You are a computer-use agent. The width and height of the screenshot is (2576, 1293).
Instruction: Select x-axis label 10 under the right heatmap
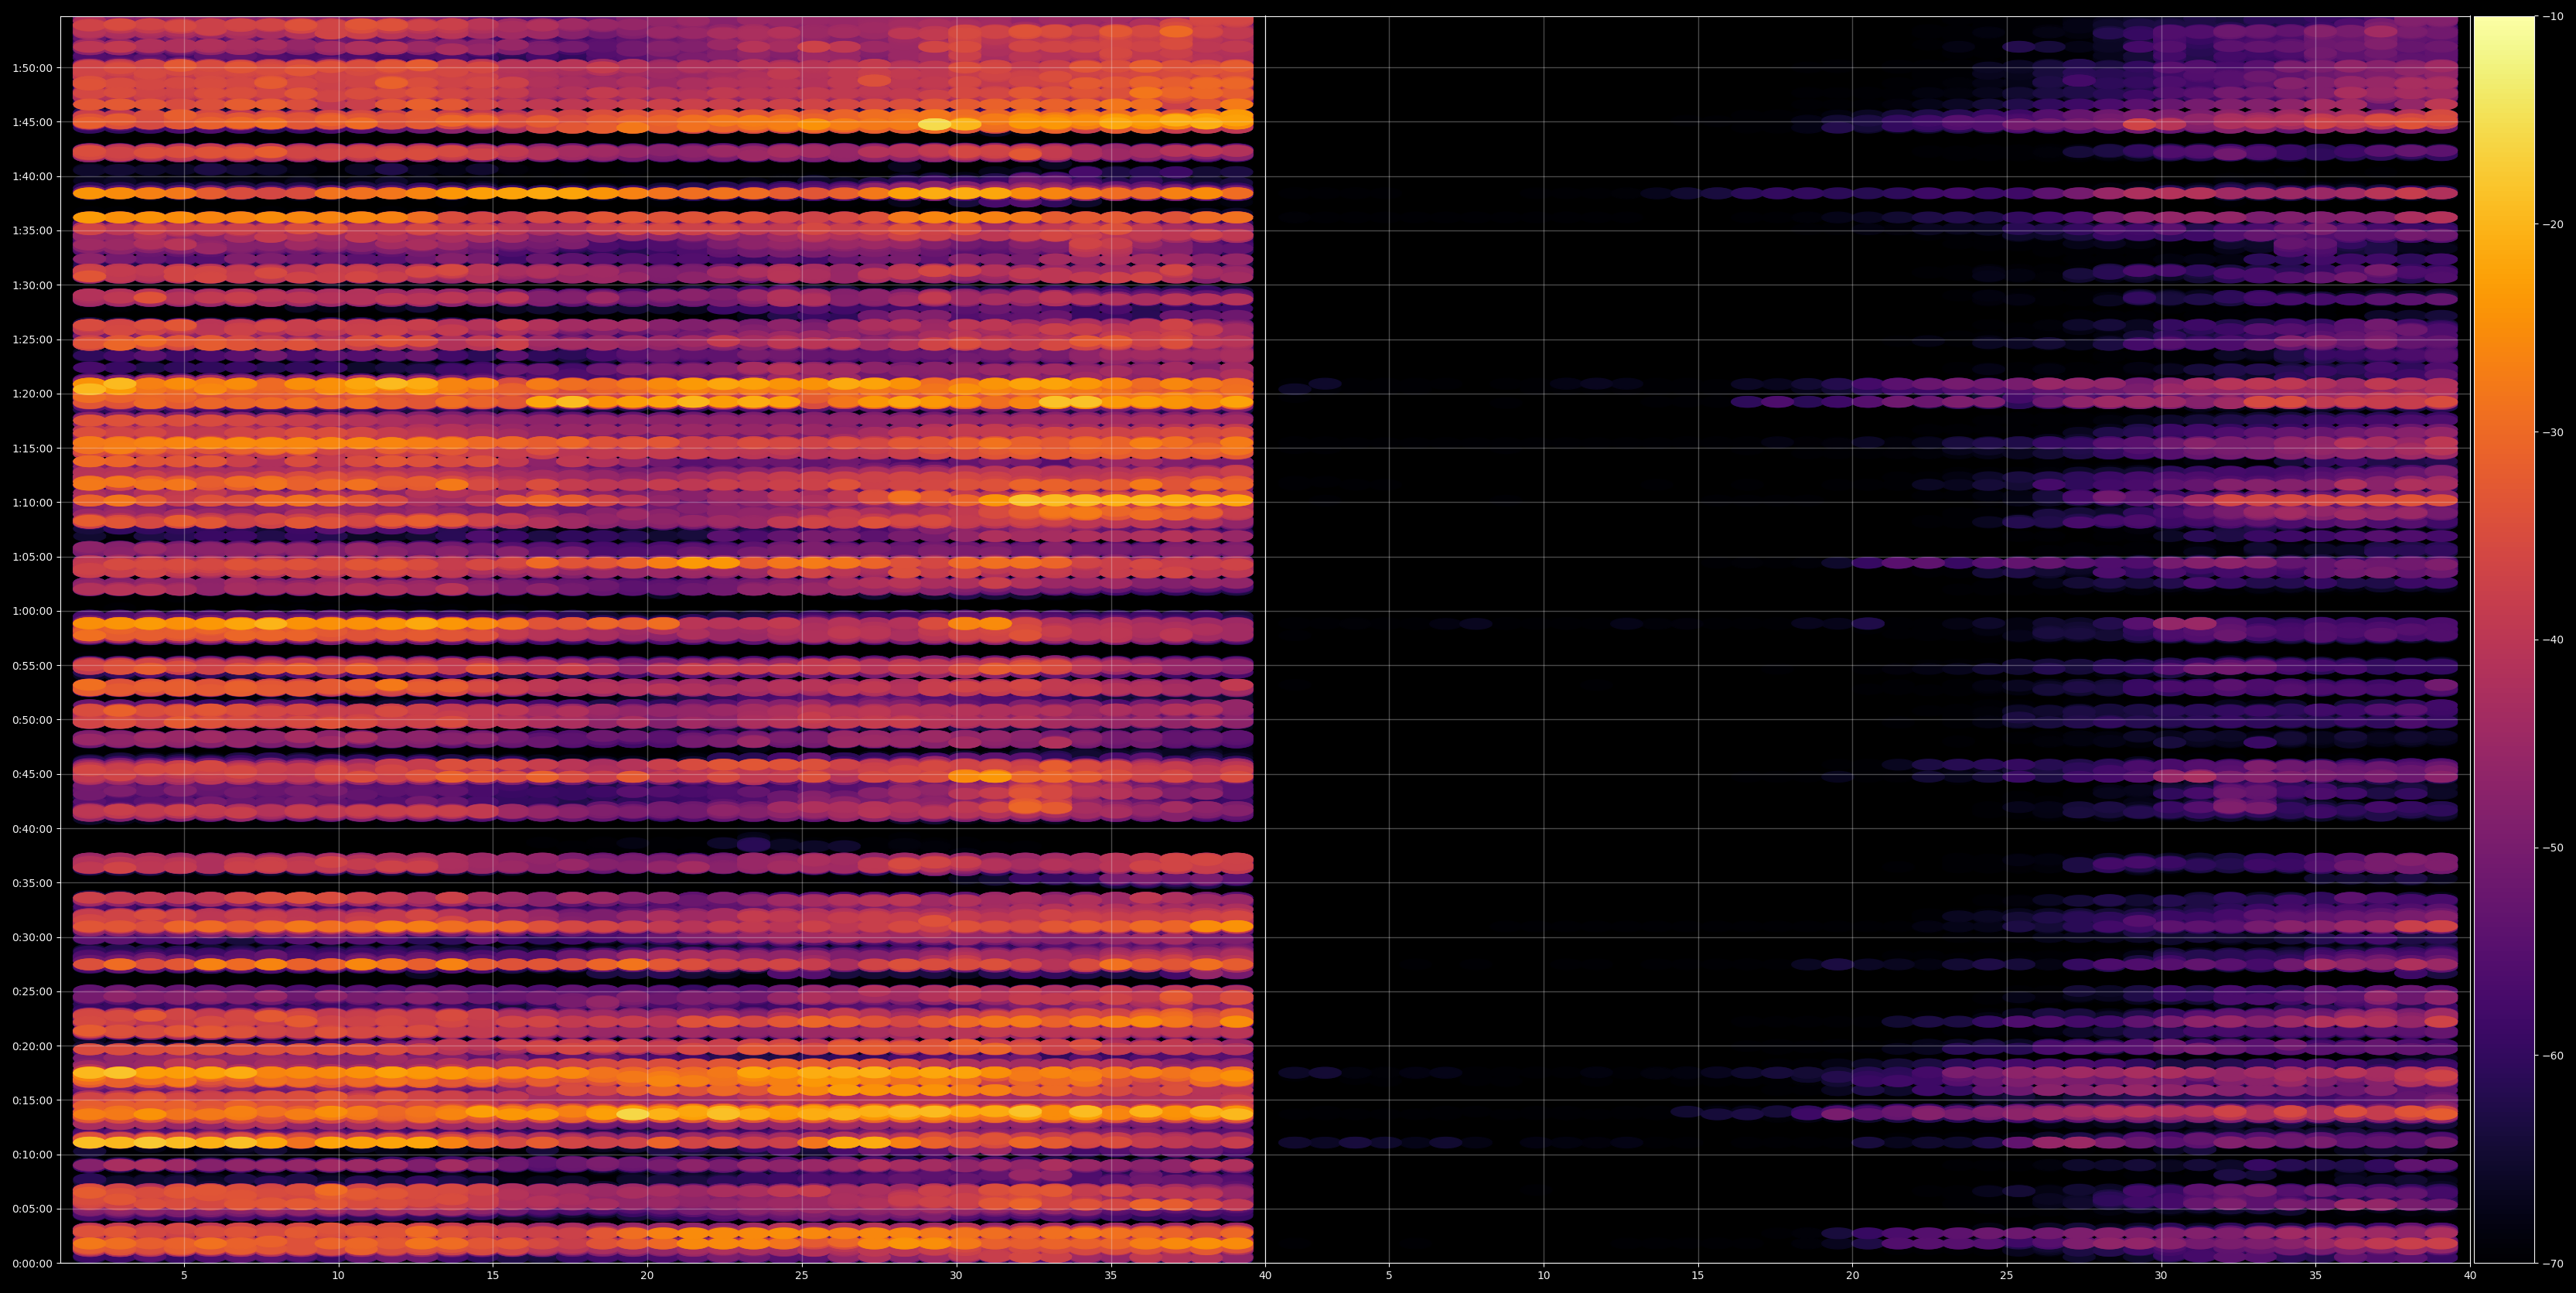point(1544,1276)
